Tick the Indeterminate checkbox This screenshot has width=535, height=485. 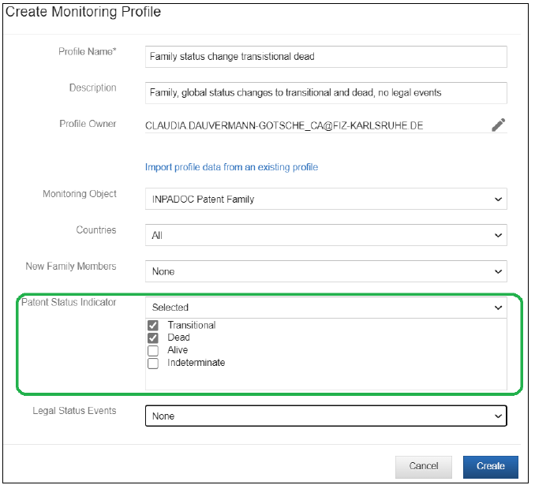tap(153, 364)
